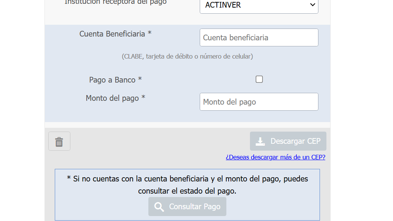The width and height of the screenshot is (393, 221).
Task: Click the download arrow icon on Descargar CEP
Action: click(x=260, y=142)
